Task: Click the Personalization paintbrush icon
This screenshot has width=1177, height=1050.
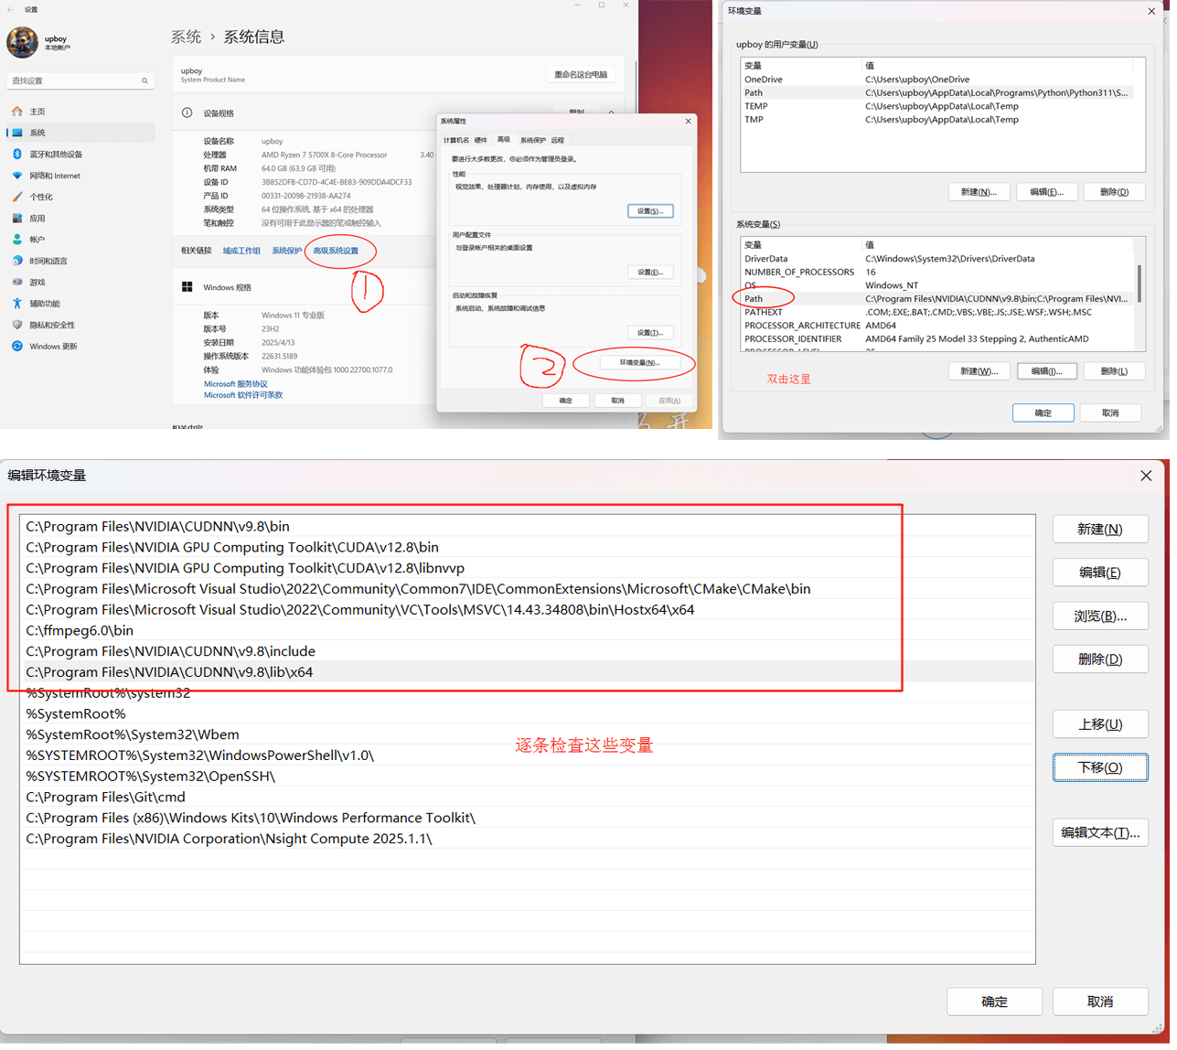Action: coord(17,197)
